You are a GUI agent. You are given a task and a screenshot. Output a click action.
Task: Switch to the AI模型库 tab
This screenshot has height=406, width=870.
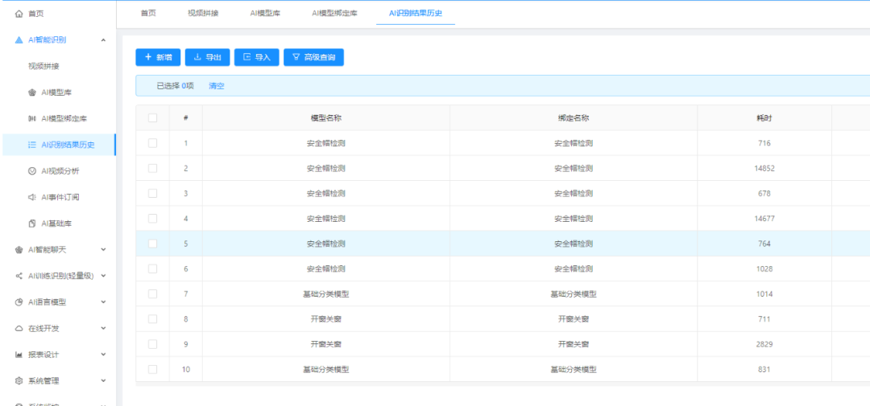pos(265,14)
